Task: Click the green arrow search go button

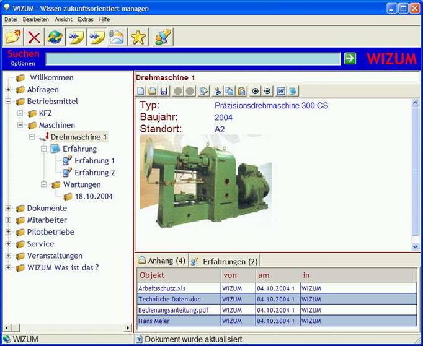Action: (350, 58)
